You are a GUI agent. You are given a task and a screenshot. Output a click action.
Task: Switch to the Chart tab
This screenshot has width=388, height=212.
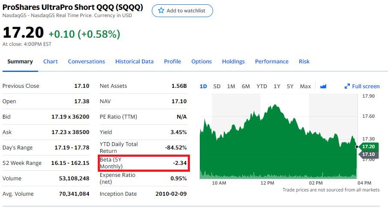(51, 62)
